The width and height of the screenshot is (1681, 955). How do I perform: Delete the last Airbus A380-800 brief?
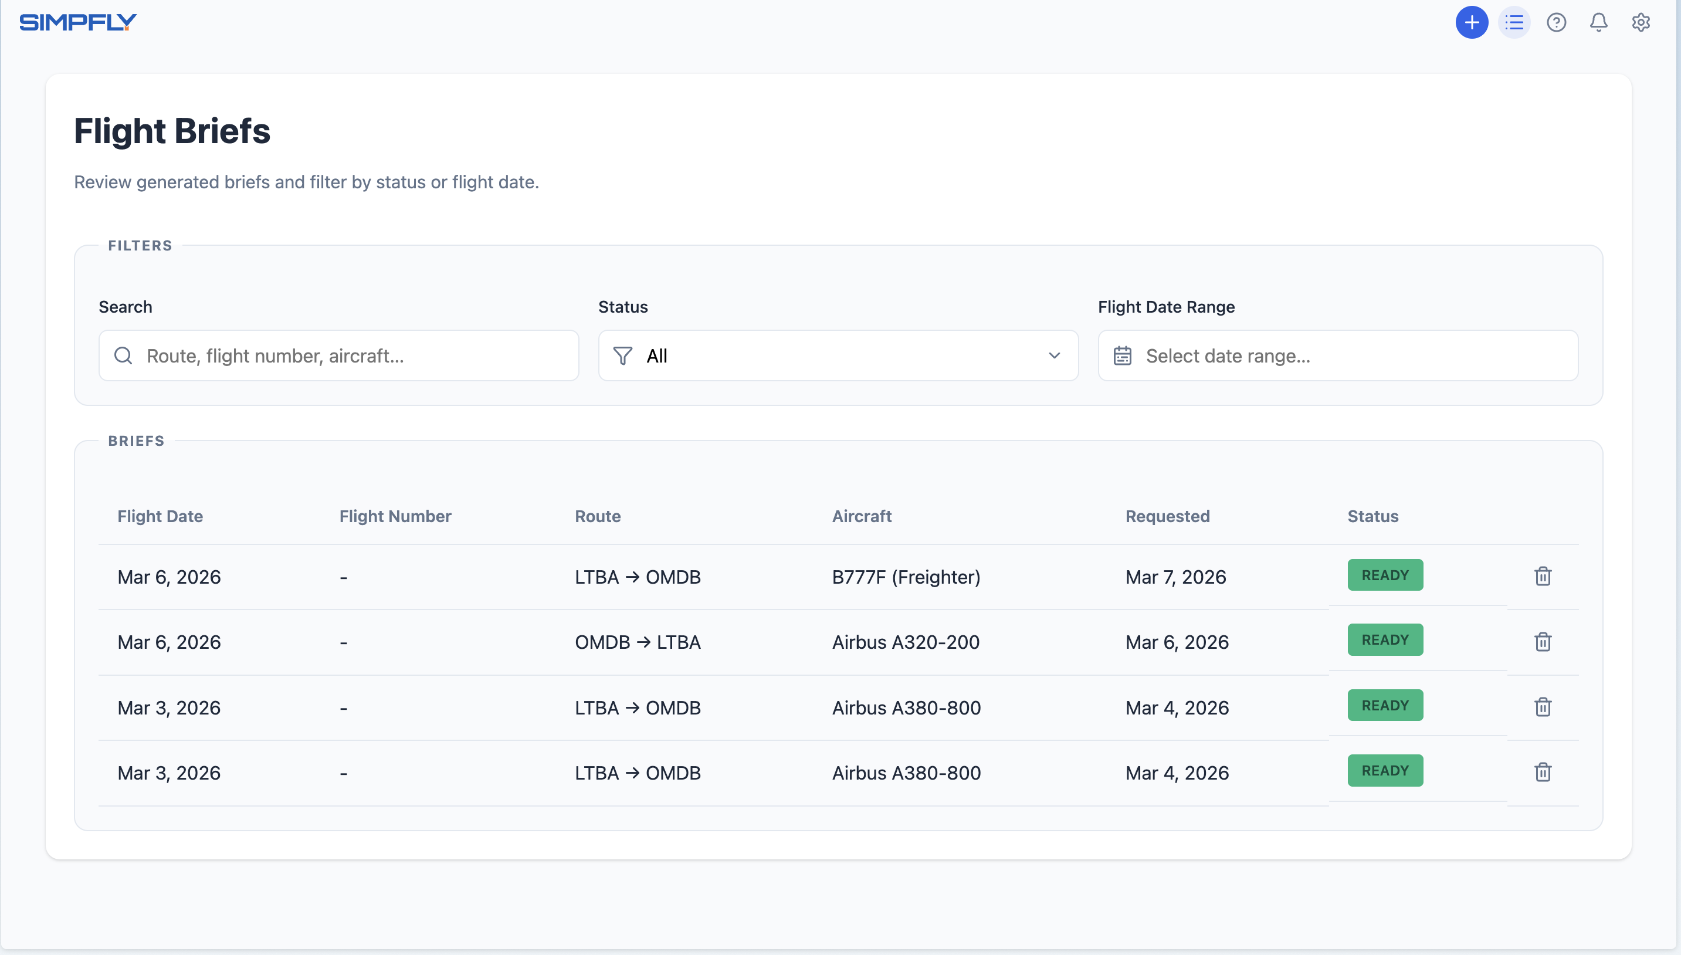coord(1543,772)
